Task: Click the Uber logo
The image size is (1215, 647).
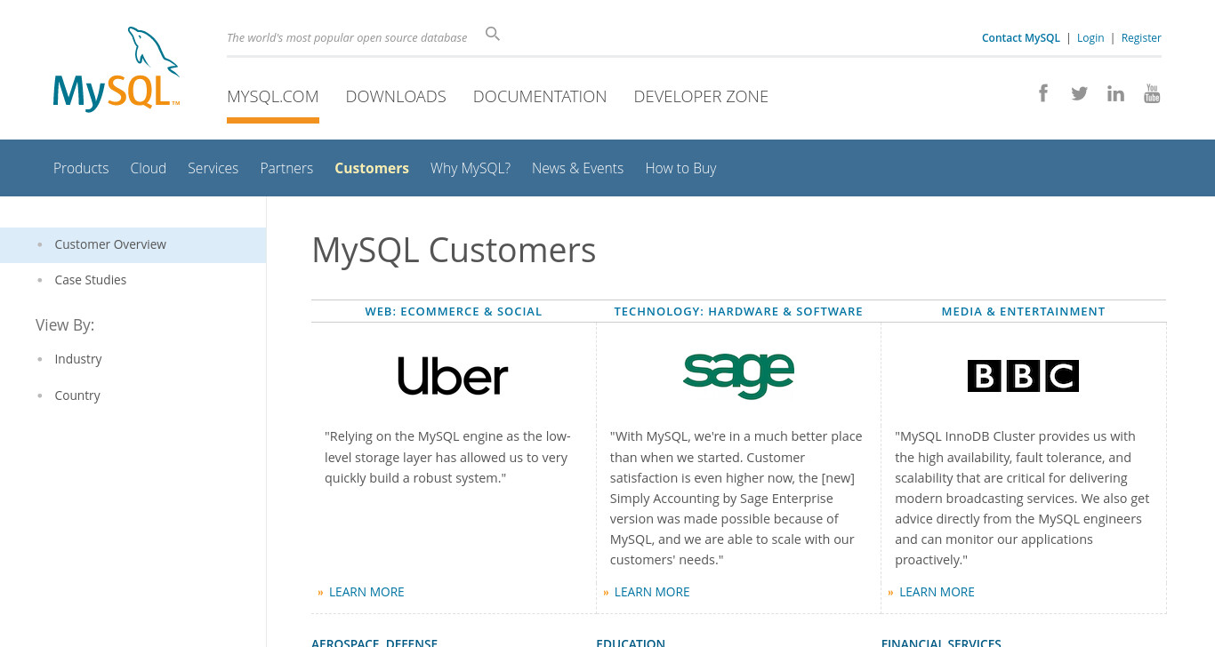Action: point(453,376)
